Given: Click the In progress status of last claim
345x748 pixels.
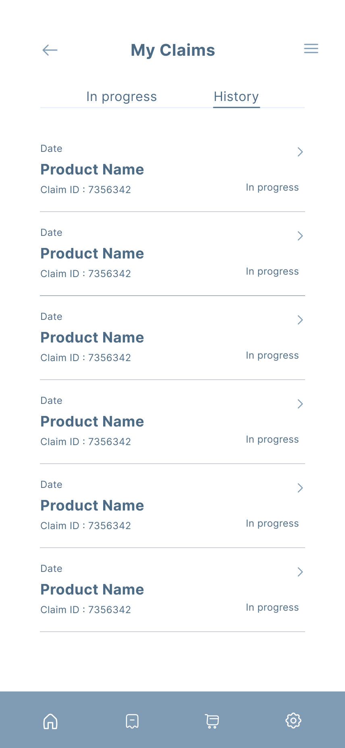Looking at the screenshot, I should pyautogui.click(x=272, y=607).
